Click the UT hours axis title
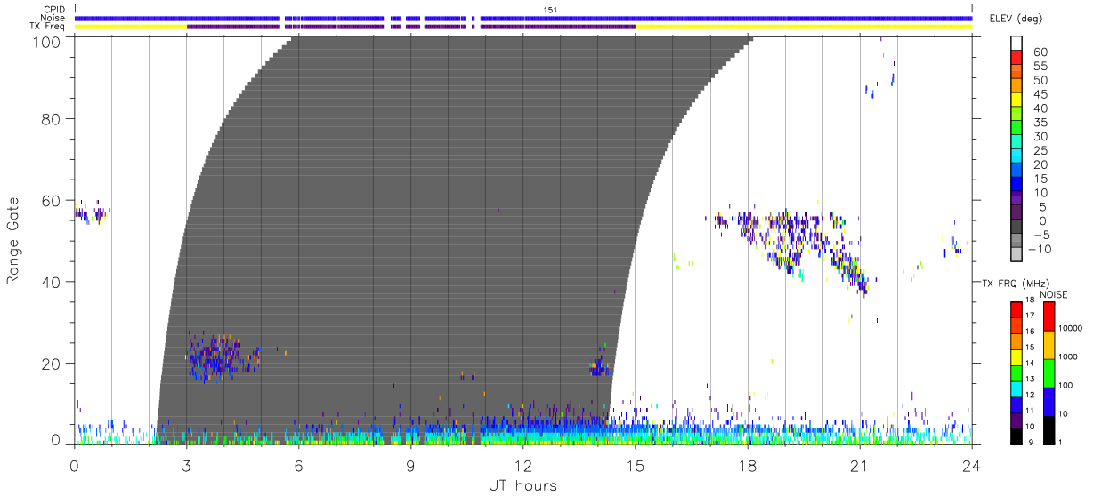This screenshot has width=1093, height=504. pyautogui.click(x=522, y=485)
